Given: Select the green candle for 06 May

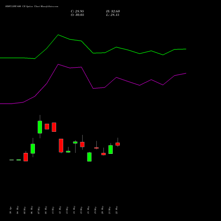Looking at the screenshot, I should click(33, 149).
